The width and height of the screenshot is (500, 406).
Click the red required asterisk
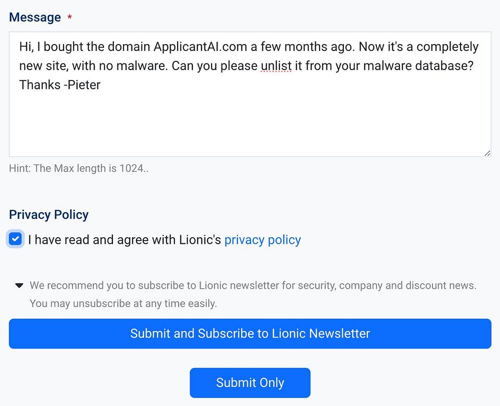click(69, 17)
